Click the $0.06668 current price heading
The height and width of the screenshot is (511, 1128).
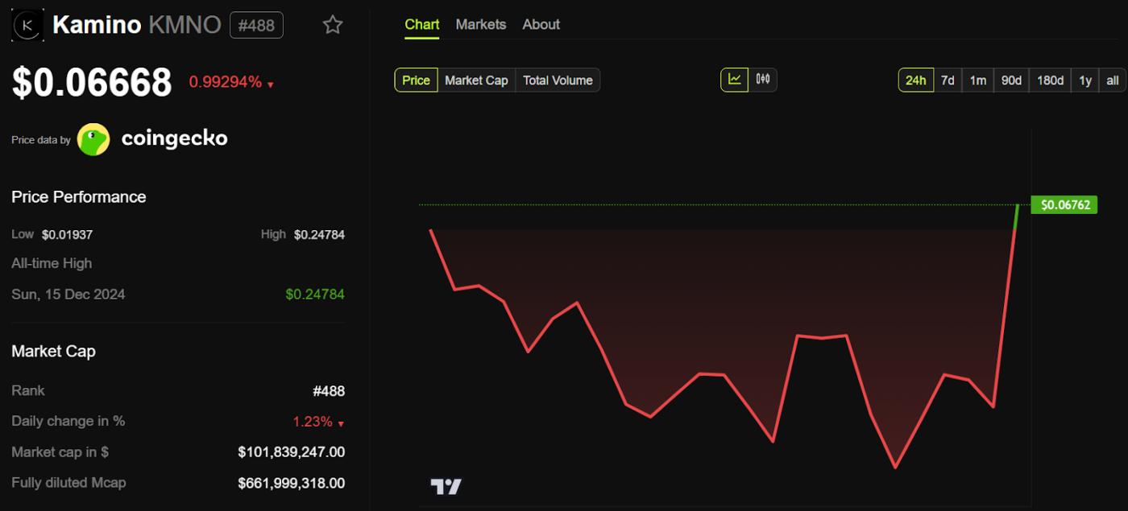point(92,82)
